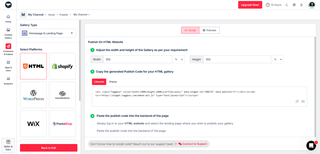Toggle dark mode moon icon
Viewport: 320px width, 154px height.
pyautogui.click(x=287, y=5)
